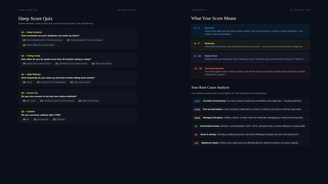
Task: Click the orange Q10 badge
Action: tap(196, 143)
